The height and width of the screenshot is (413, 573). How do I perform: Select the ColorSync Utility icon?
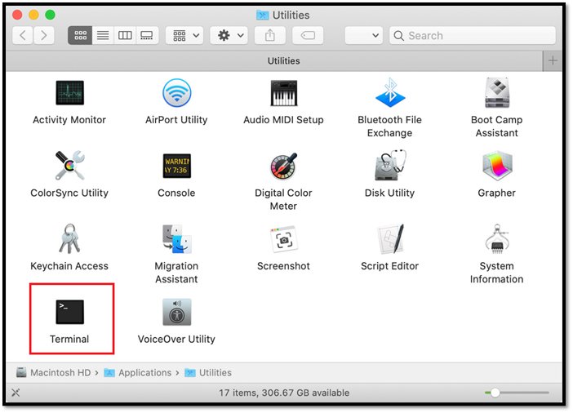(x=69, y=166)
